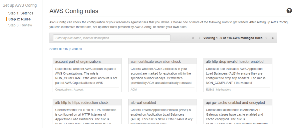Click the 'ACM' label text
The height and width of the screenshot is (128, 293).
(x=134, y=90)
